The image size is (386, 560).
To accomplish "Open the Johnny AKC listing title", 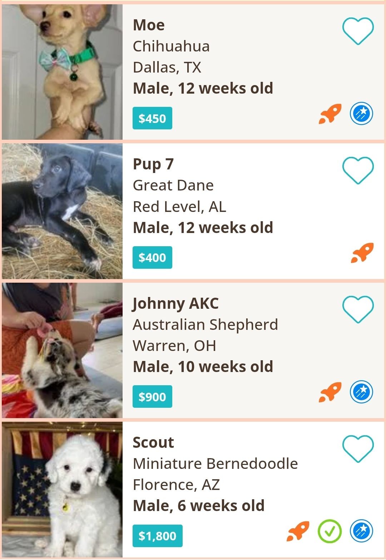I will pos(175,303).
